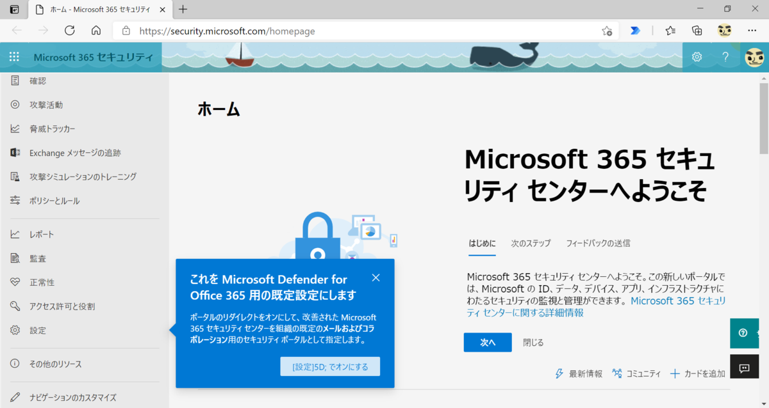Click the Microsoft 365 セキュリティ header title
Screen dimensions: 769x408
click(x=94, y=57)
